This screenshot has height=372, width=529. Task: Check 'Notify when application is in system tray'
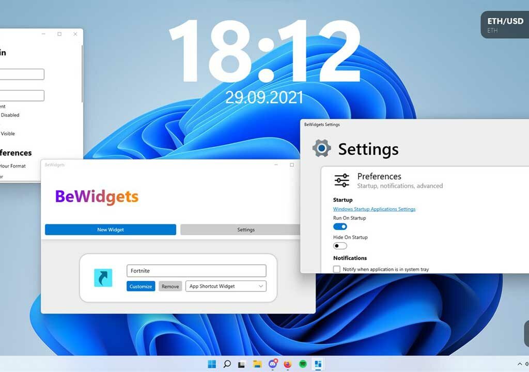click(336, 269)
